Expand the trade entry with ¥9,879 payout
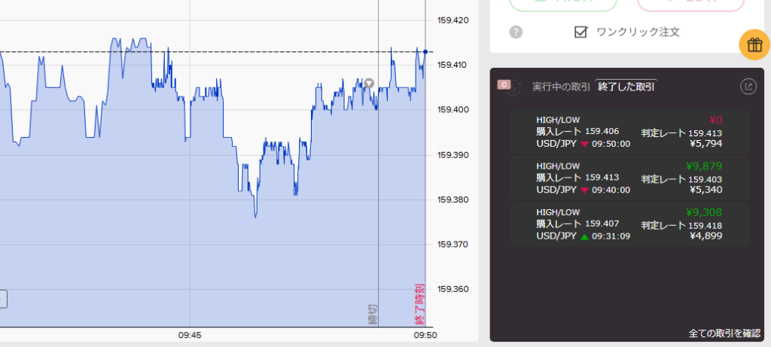Image resolution: width=771 pixels, height=347 pixels. click(x=629, y=178)
